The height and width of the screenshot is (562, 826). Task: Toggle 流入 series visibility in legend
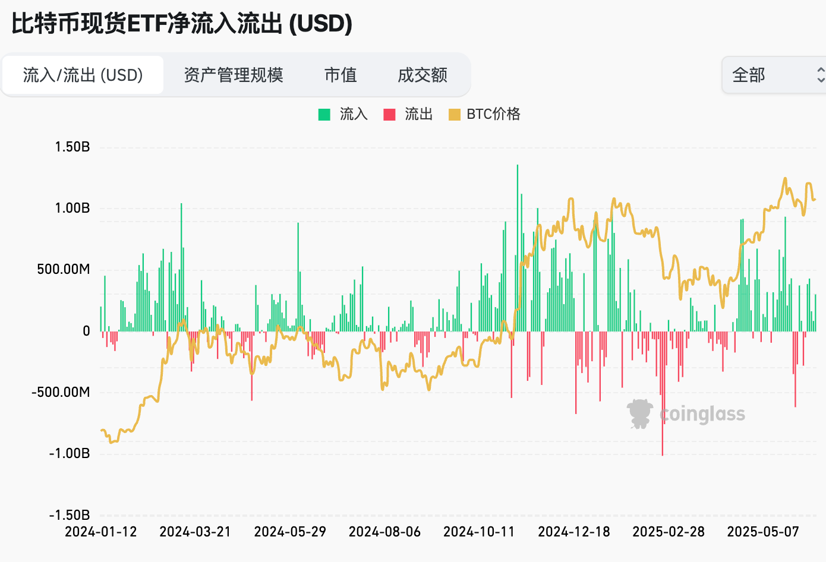click(342, 113)
